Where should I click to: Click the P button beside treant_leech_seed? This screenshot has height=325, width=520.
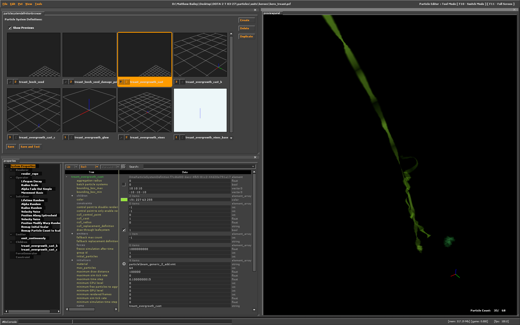point(10,82)
